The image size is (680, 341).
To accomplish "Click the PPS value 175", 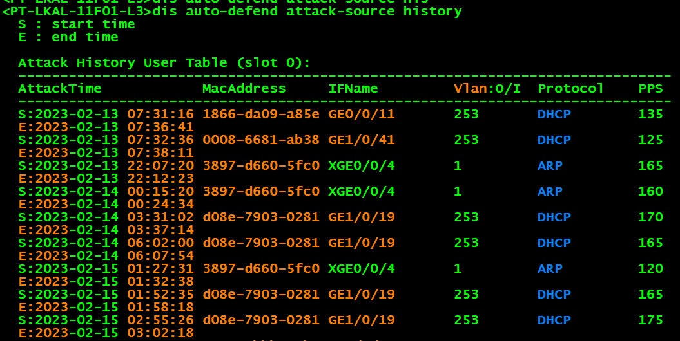I will click(650, 320).
